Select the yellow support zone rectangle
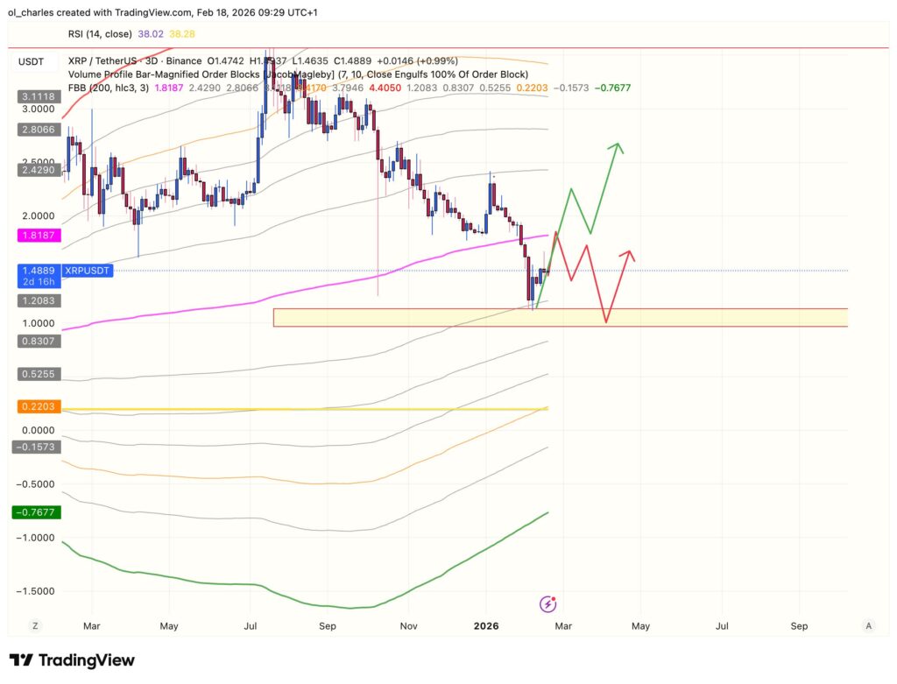The width and height of the screenshot is (897, 684). coord(701,317)
